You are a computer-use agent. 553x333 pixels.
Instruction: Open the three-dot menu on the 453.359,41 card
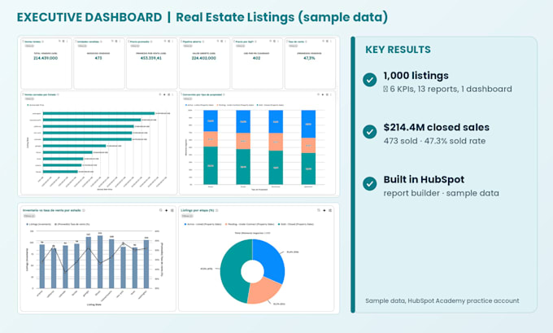pyautogui.click(x=172, y=42)
